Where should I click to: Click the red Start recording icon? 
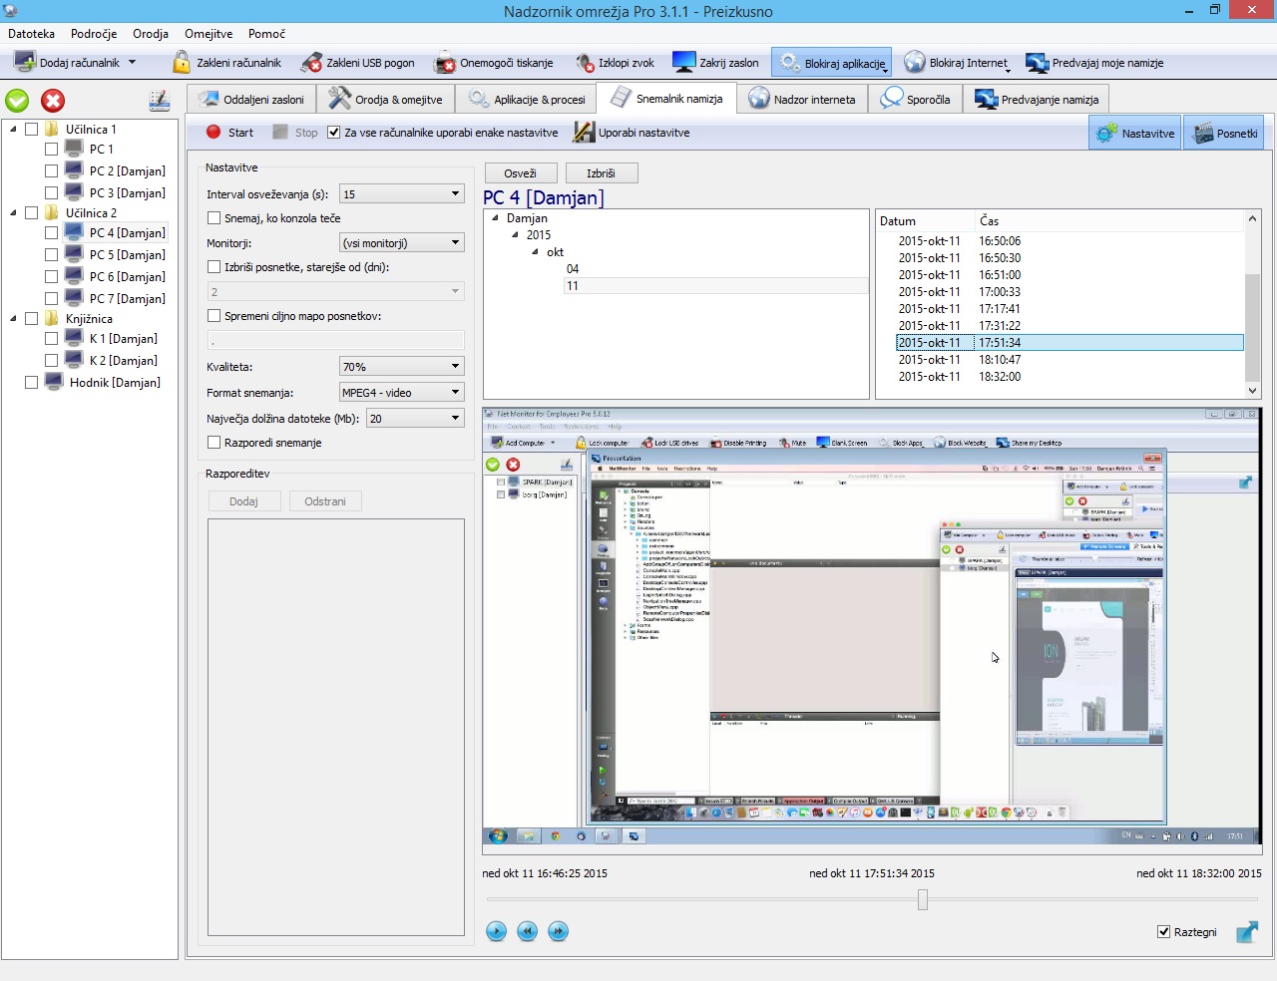[x=213, y=132]
